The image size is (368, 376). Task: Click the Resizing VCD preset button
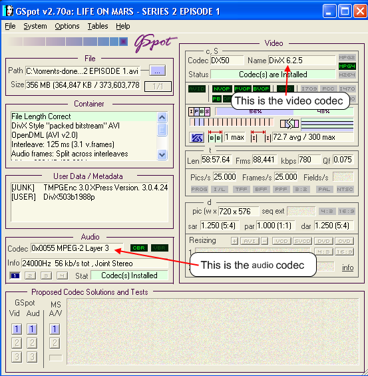click(x=281, y=241)
